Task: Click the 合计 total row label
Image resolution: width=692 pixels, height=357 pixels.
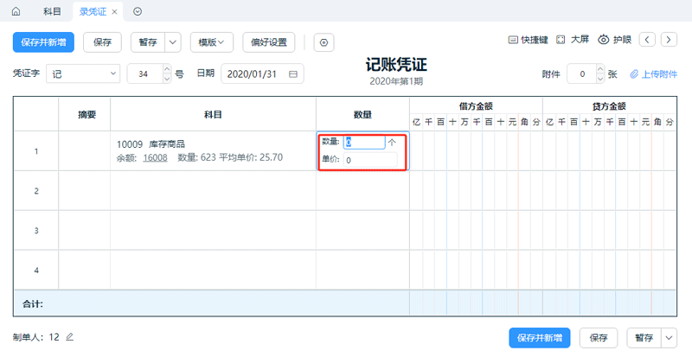Action: click(33, 303)
